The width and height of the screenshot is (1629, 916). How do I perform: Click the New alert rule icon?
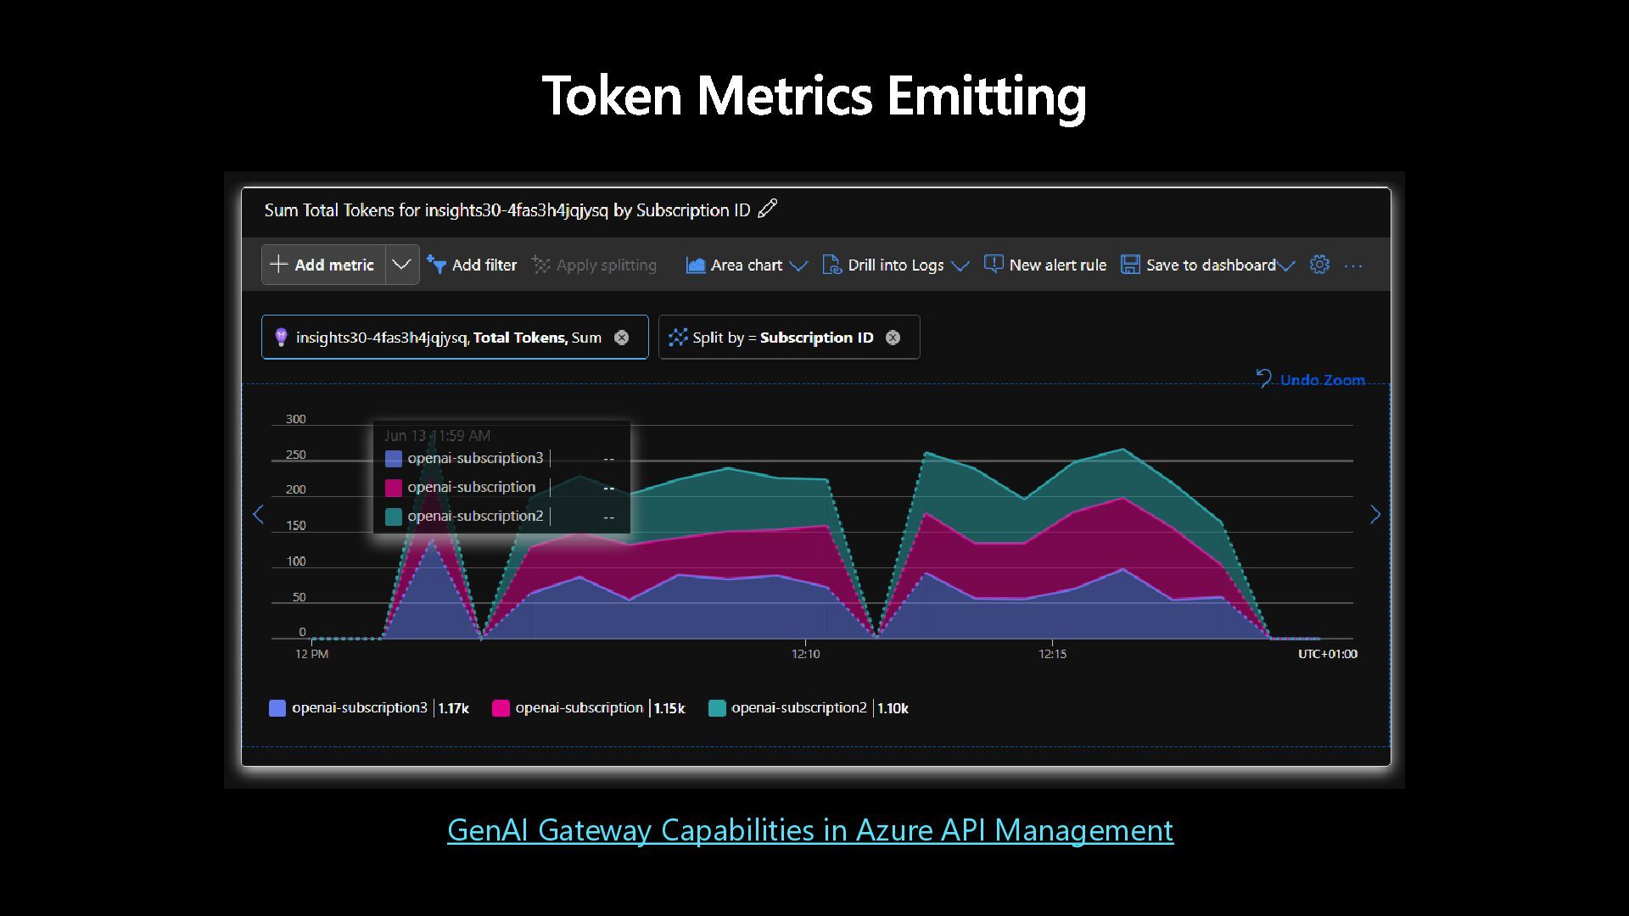click(993, 265)
